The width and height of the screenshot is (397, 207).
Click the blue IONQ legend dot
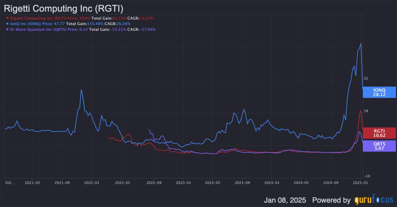tap(8, 23)
